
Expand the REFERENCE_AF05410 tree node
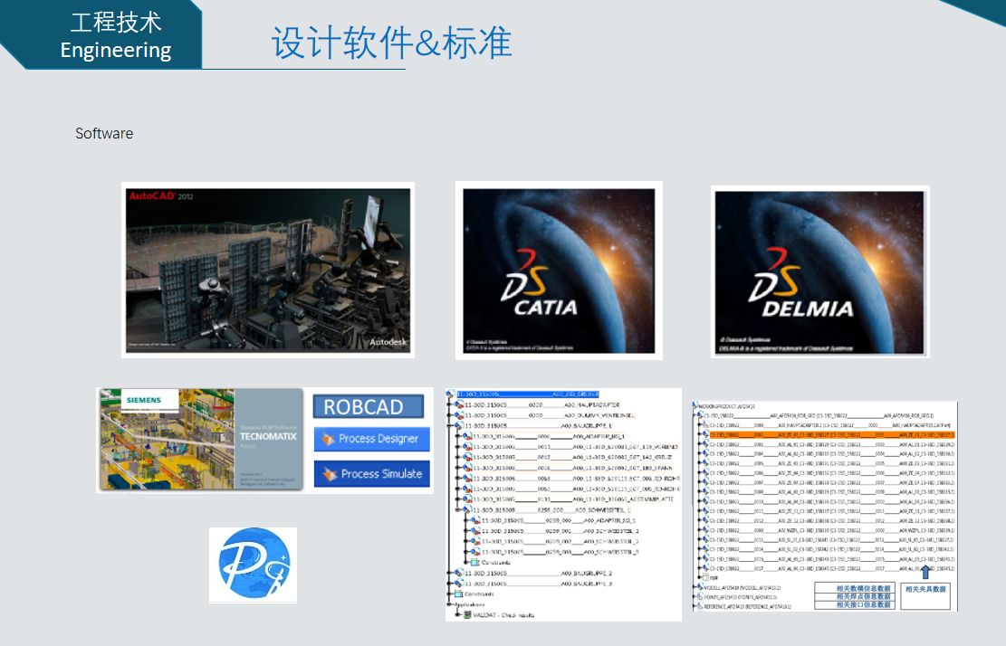[x=695, y=606]
